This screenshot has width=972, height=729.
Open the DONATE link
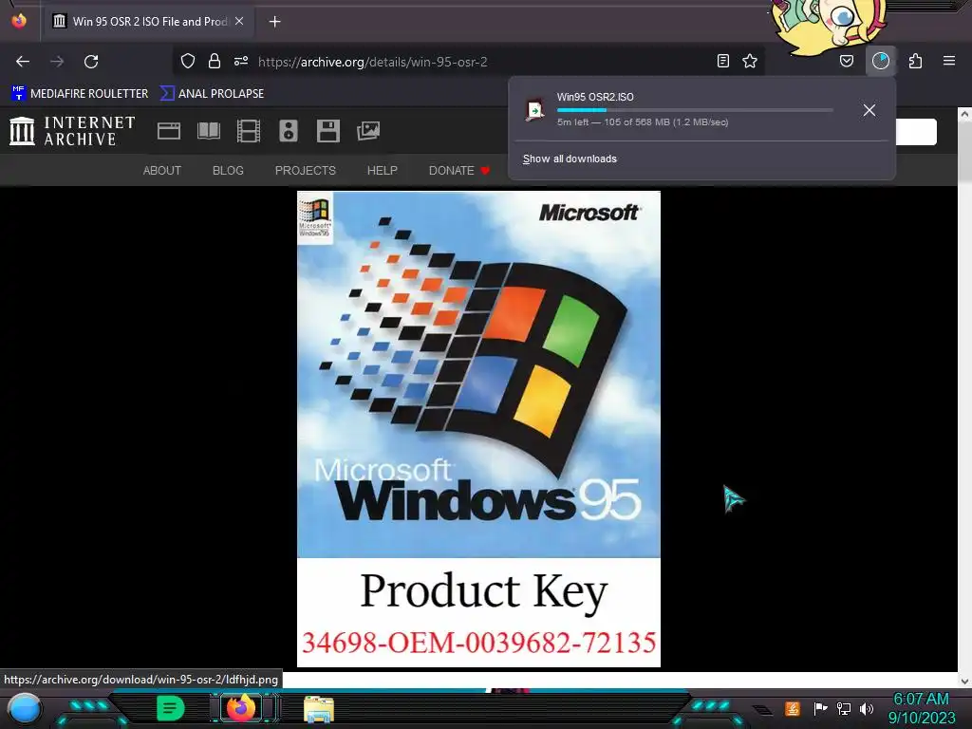tap(458, 171)
